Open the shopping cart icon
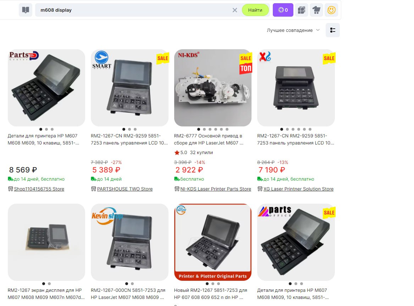This screenshot has height=306, width=414. (316, 10)
